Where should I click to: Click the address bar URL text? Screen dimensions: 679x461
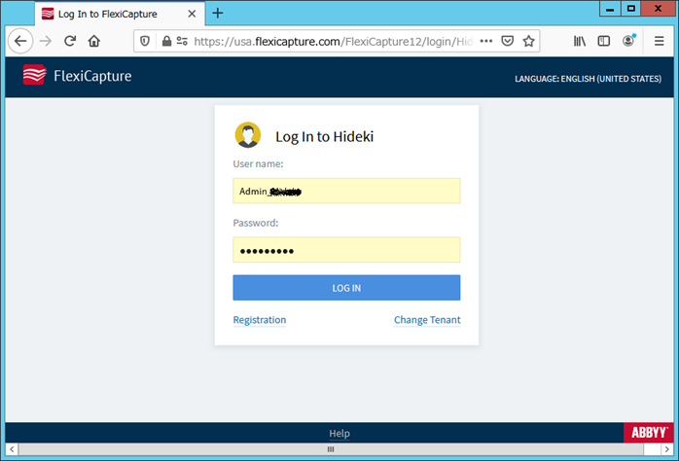coord(334,41)
